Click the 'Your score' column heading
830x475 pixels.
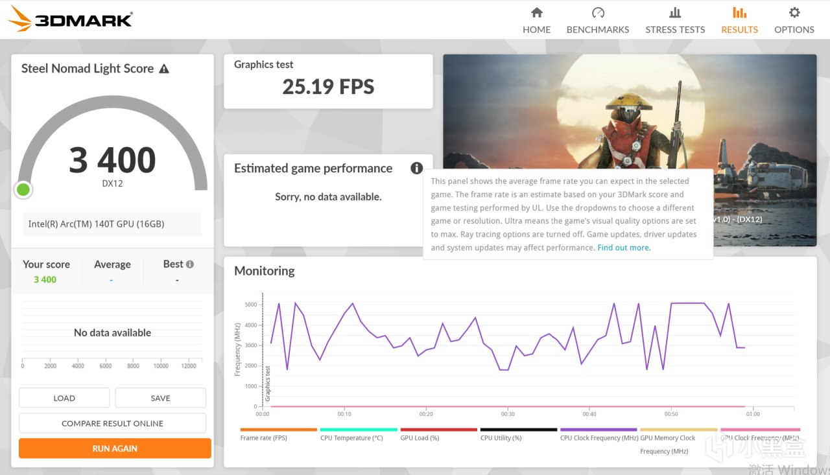46,264
